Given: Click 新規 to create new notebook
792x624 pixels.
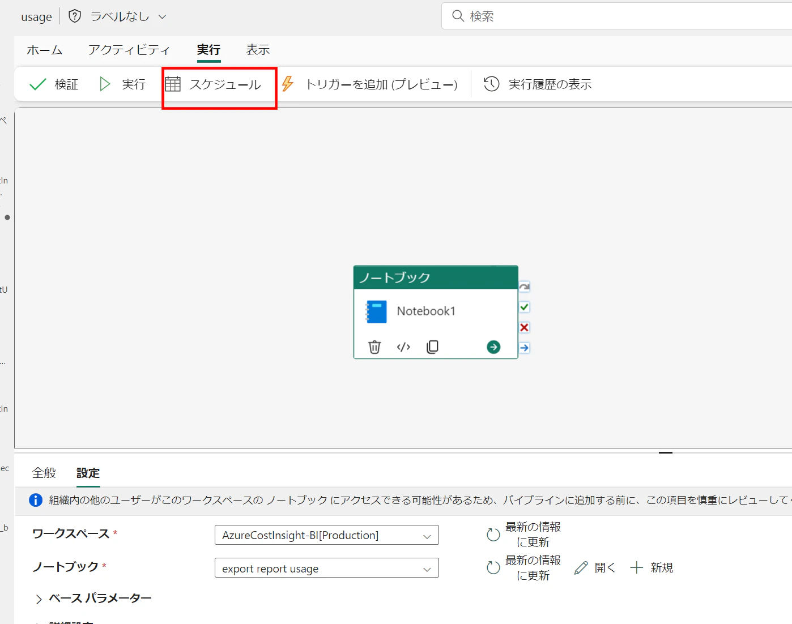Looking at the screenshot, I should [x=652, y=567].
